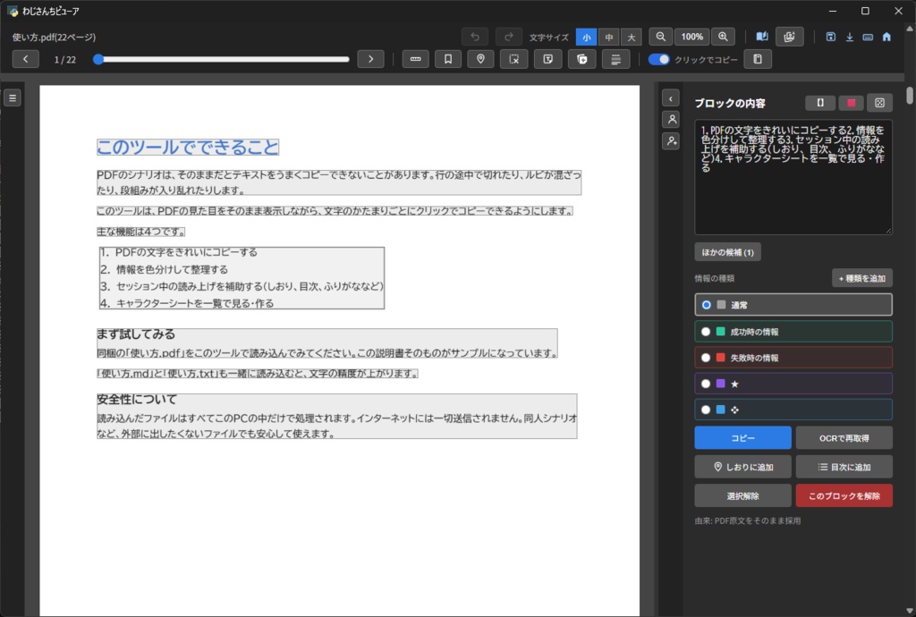916x617 pixels.
Task: Toggle the クリックでコピー switch
Action: pos(659,59)
